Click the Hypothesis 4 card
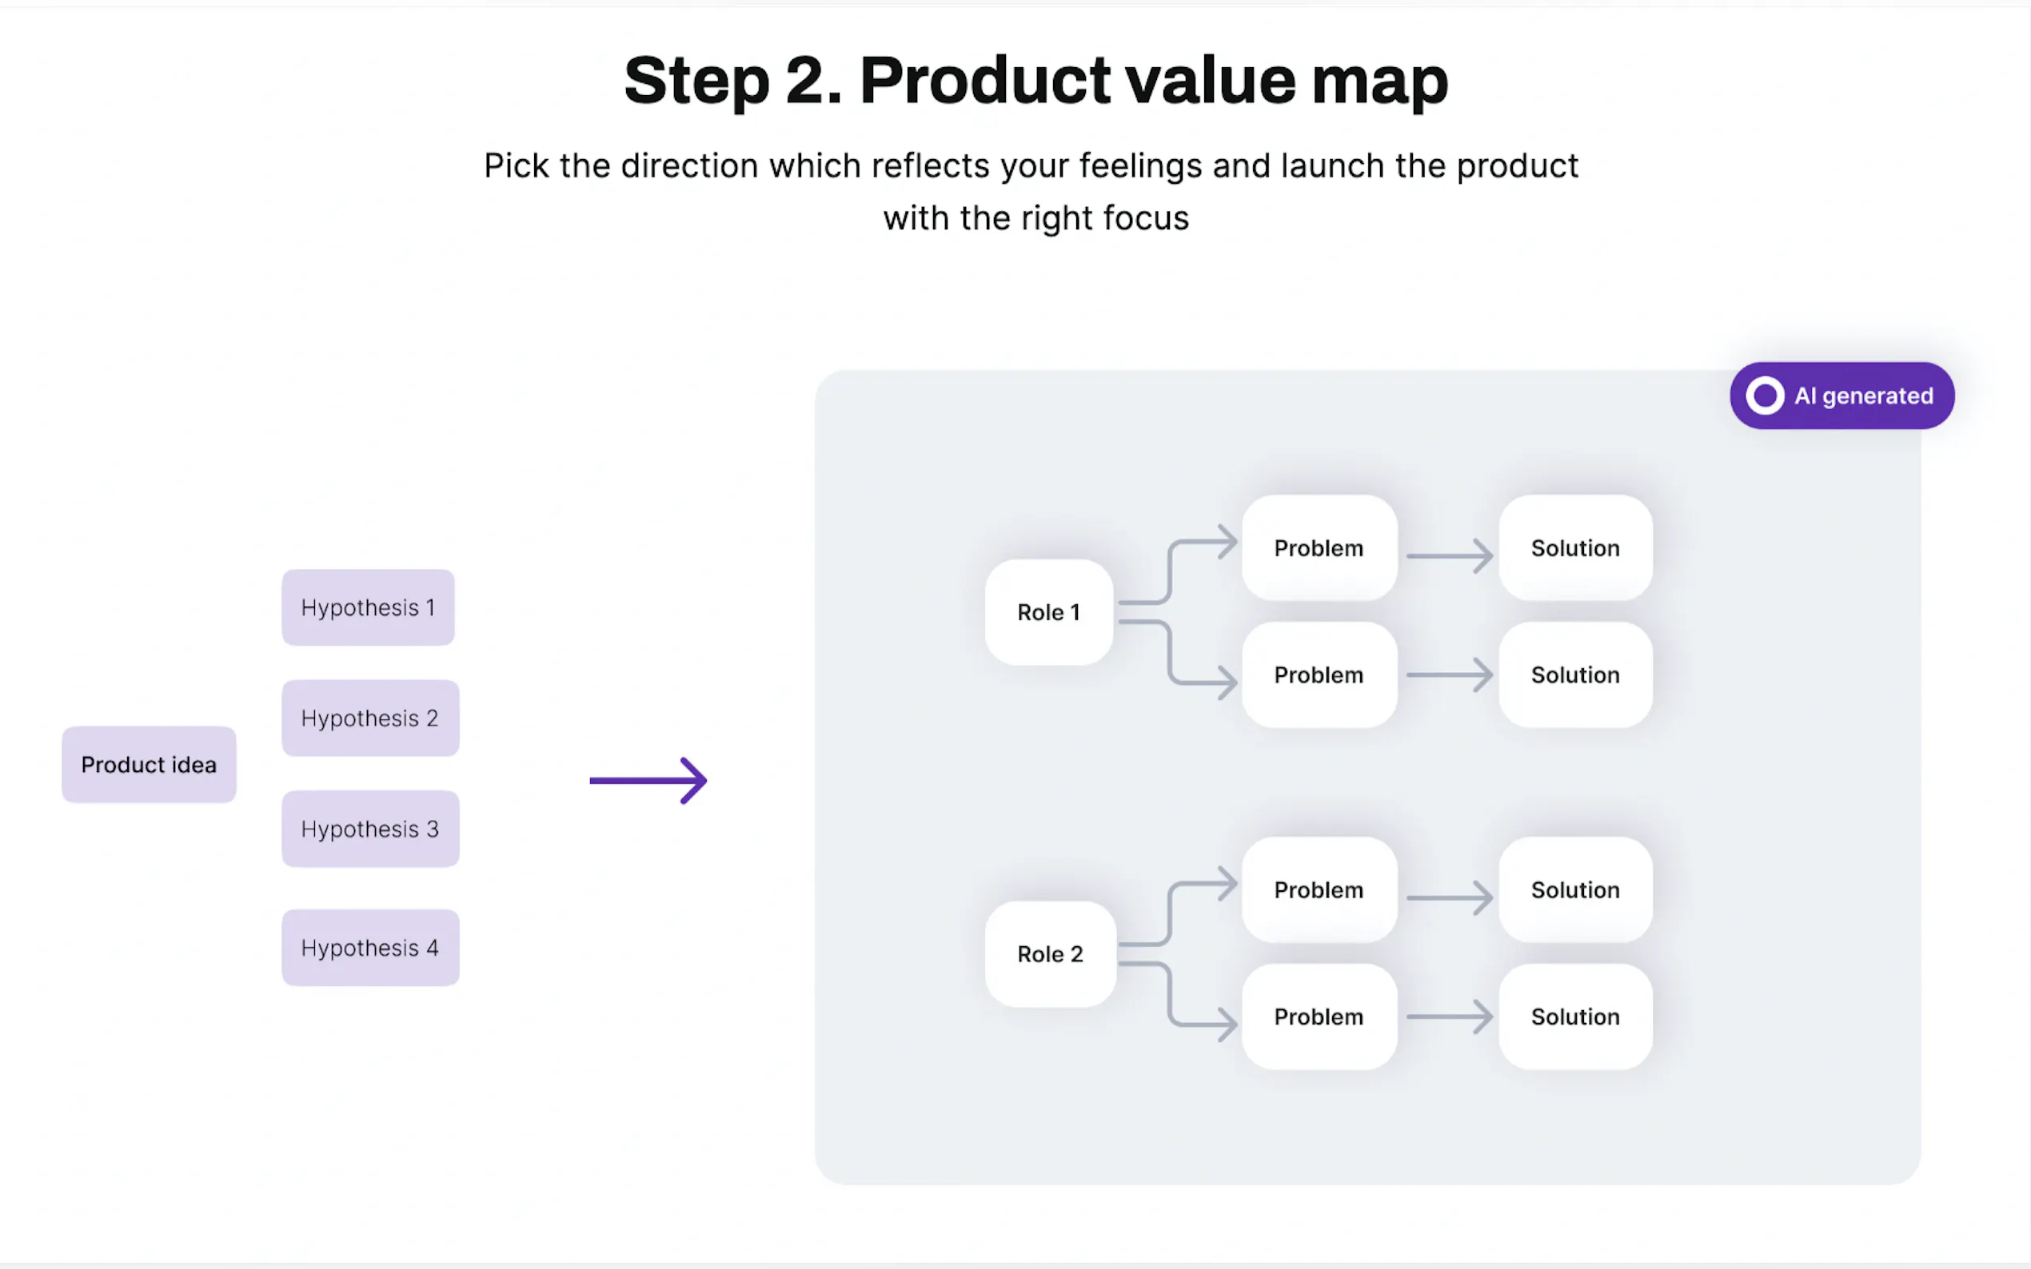 click(370, 948)
